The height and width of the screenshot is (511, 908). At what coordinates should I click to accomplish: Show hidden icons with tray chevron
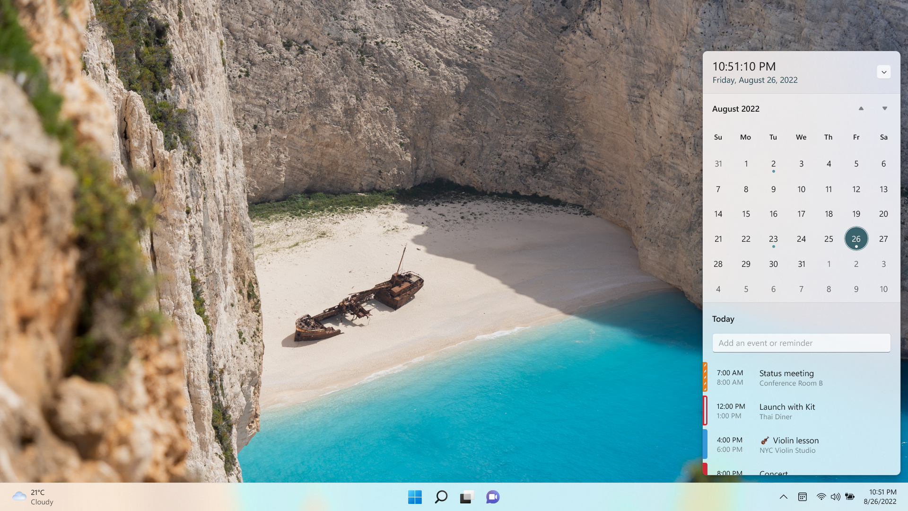pyautogui.click(x=783, y=497)
